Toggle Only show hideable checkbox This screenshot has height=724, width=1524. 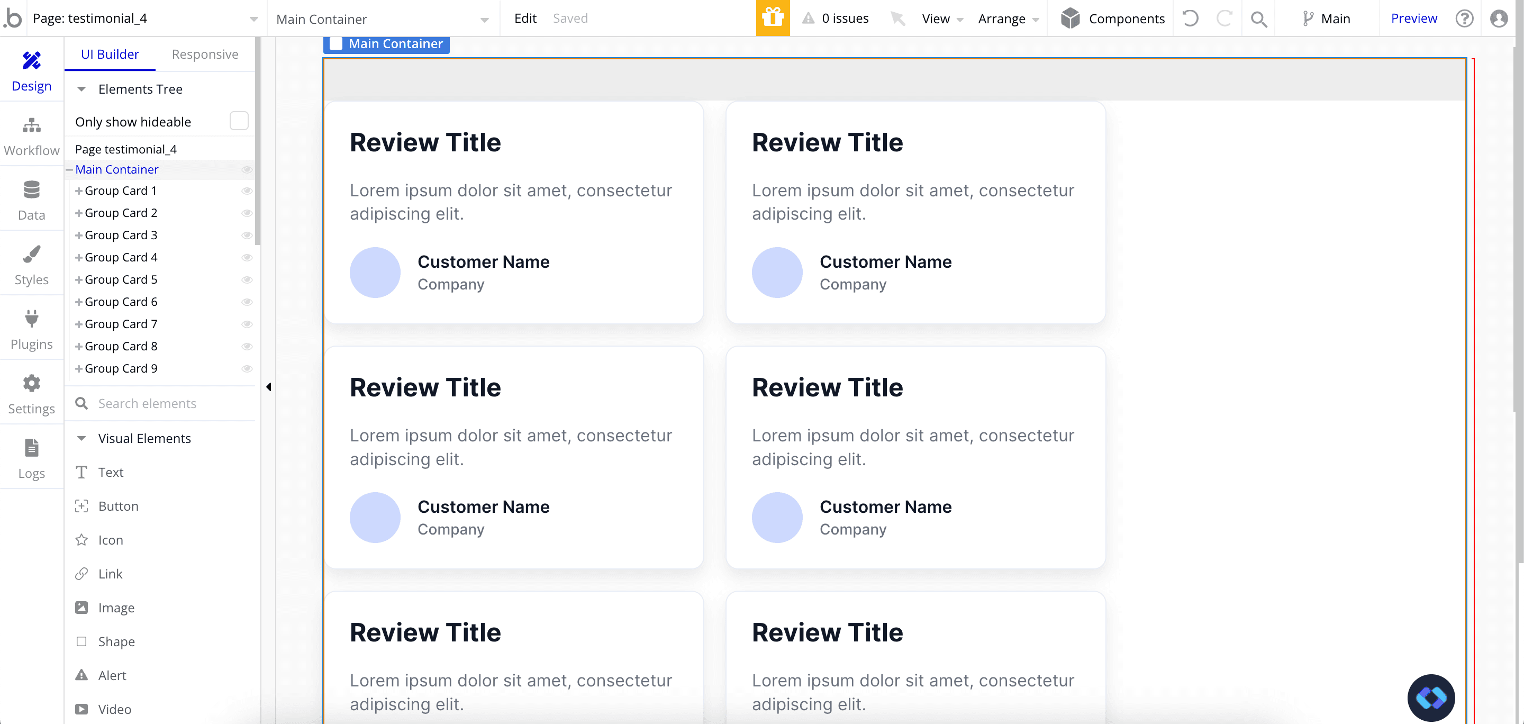(x=239, y=121)
